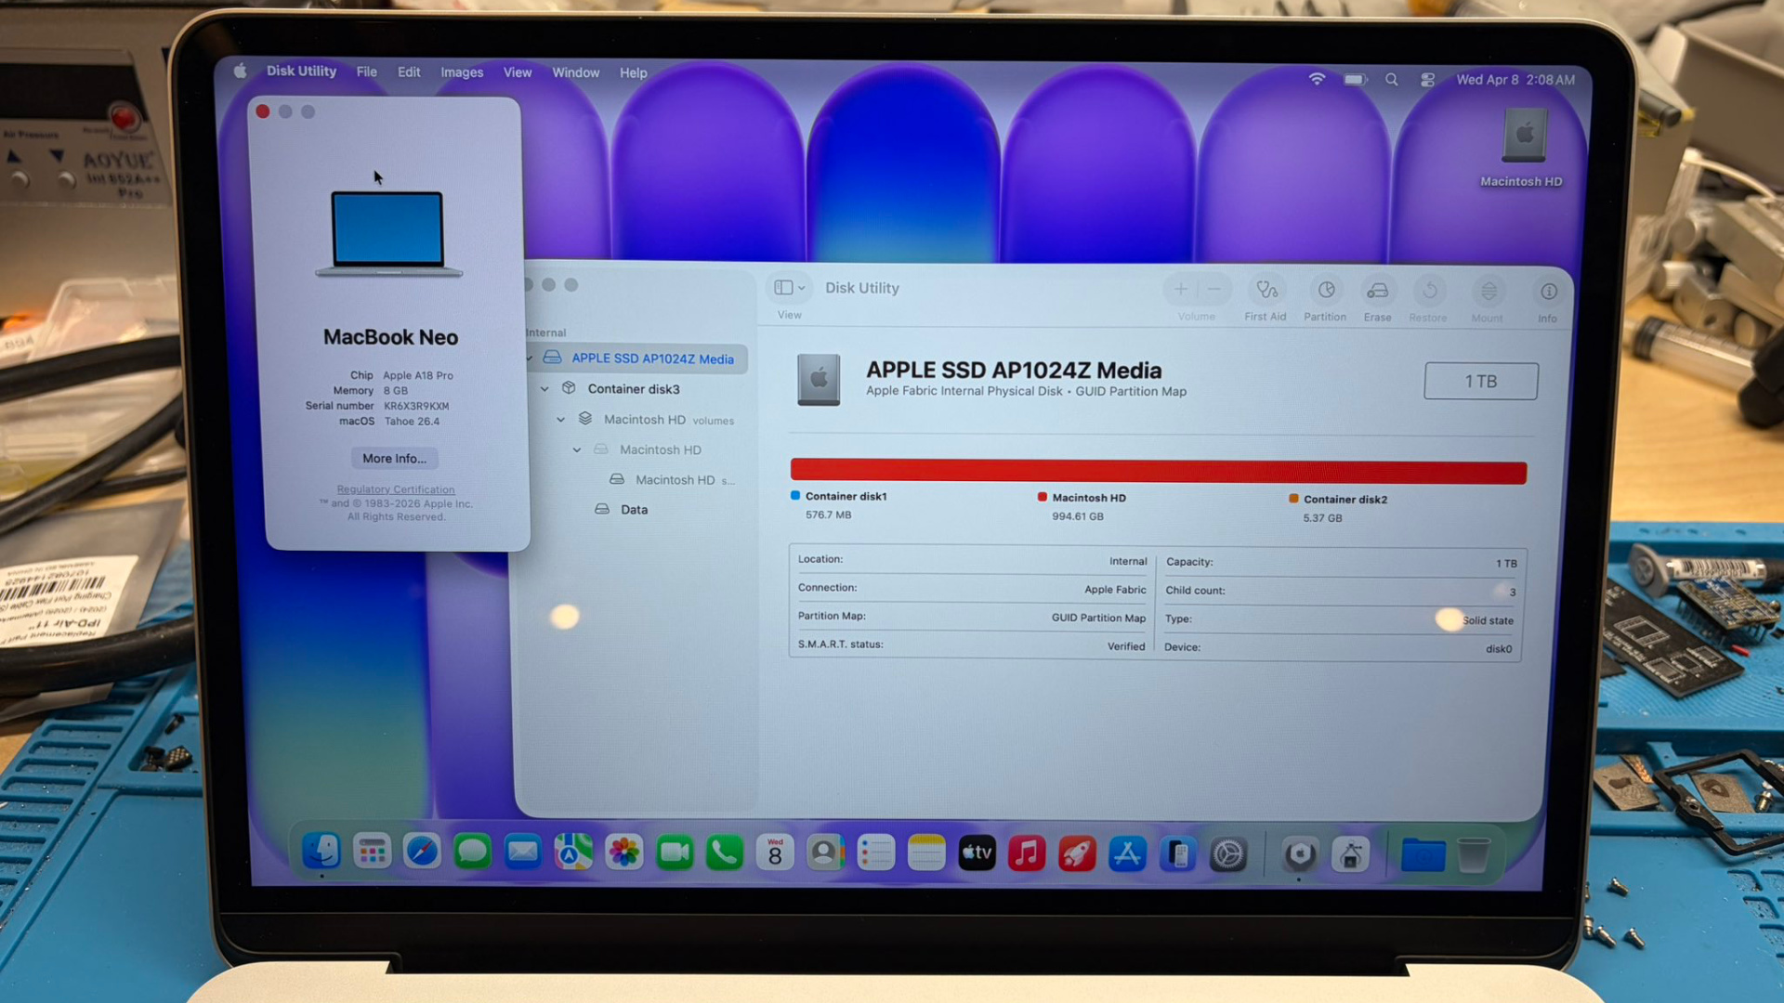Collapse the Container disk3 tree
The height and width of the screenshot is (1003, 1784).
tap(544, 389)
